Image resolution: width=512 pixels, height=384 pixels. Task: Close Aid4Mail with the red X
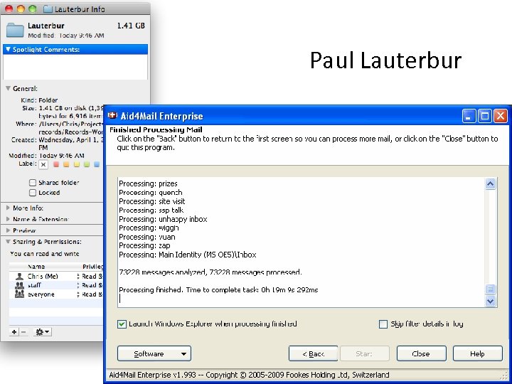point(500,116)
